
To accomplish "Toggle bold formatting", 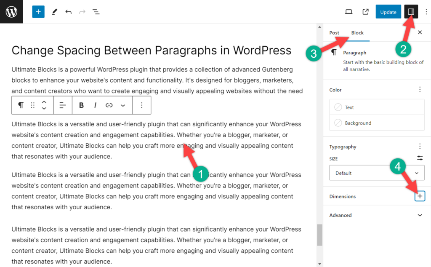I will (x=81, y=105).
